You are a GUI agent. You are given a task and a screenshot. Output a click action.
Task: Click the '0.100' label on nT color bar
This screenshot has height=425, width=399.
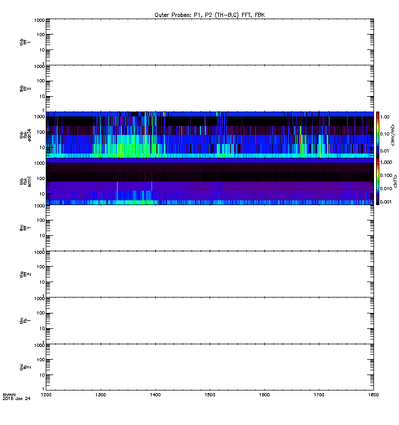pyautogui.click(x=386, y=175)
